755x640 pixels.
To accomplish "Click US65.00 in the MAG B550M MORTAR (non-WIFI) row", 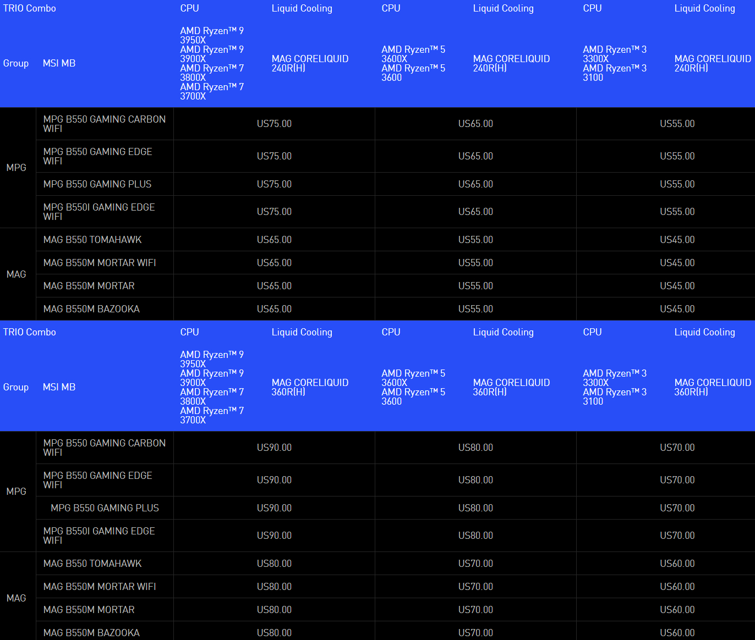I will coord(274,286).
